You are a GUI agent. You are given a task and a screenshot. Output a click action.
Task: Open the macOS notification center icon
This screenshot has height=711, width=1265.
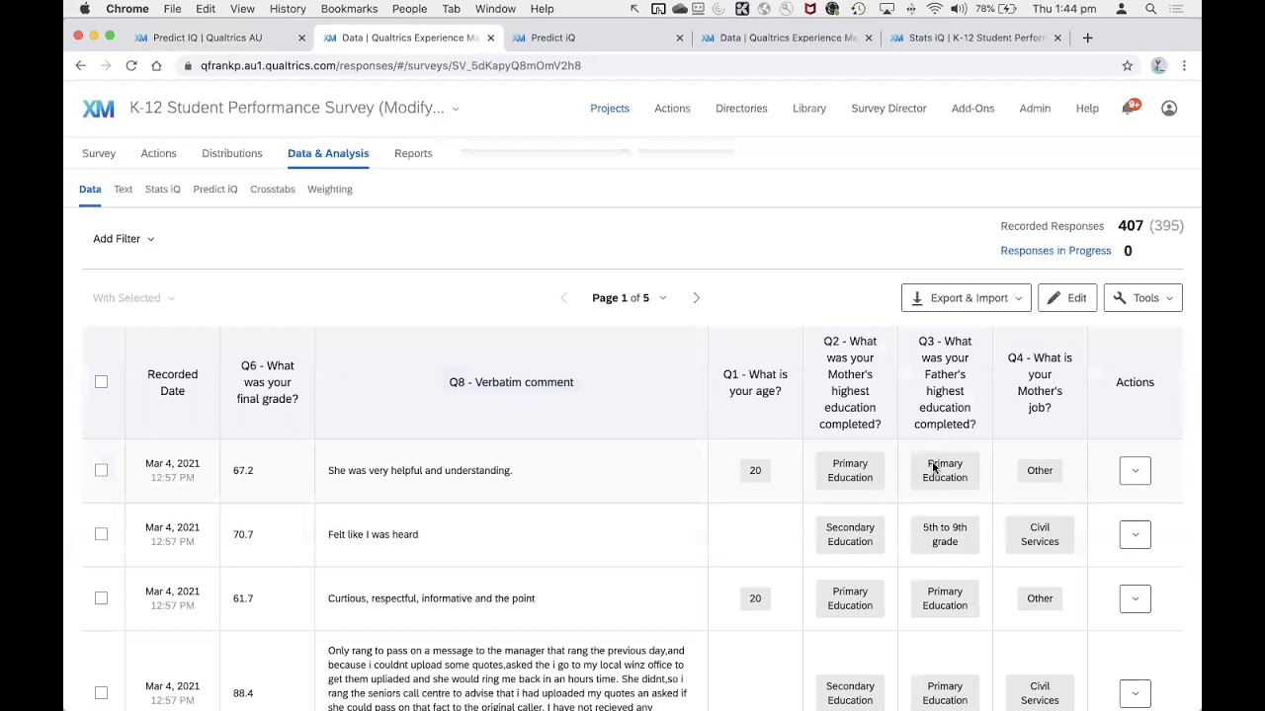1176,9
